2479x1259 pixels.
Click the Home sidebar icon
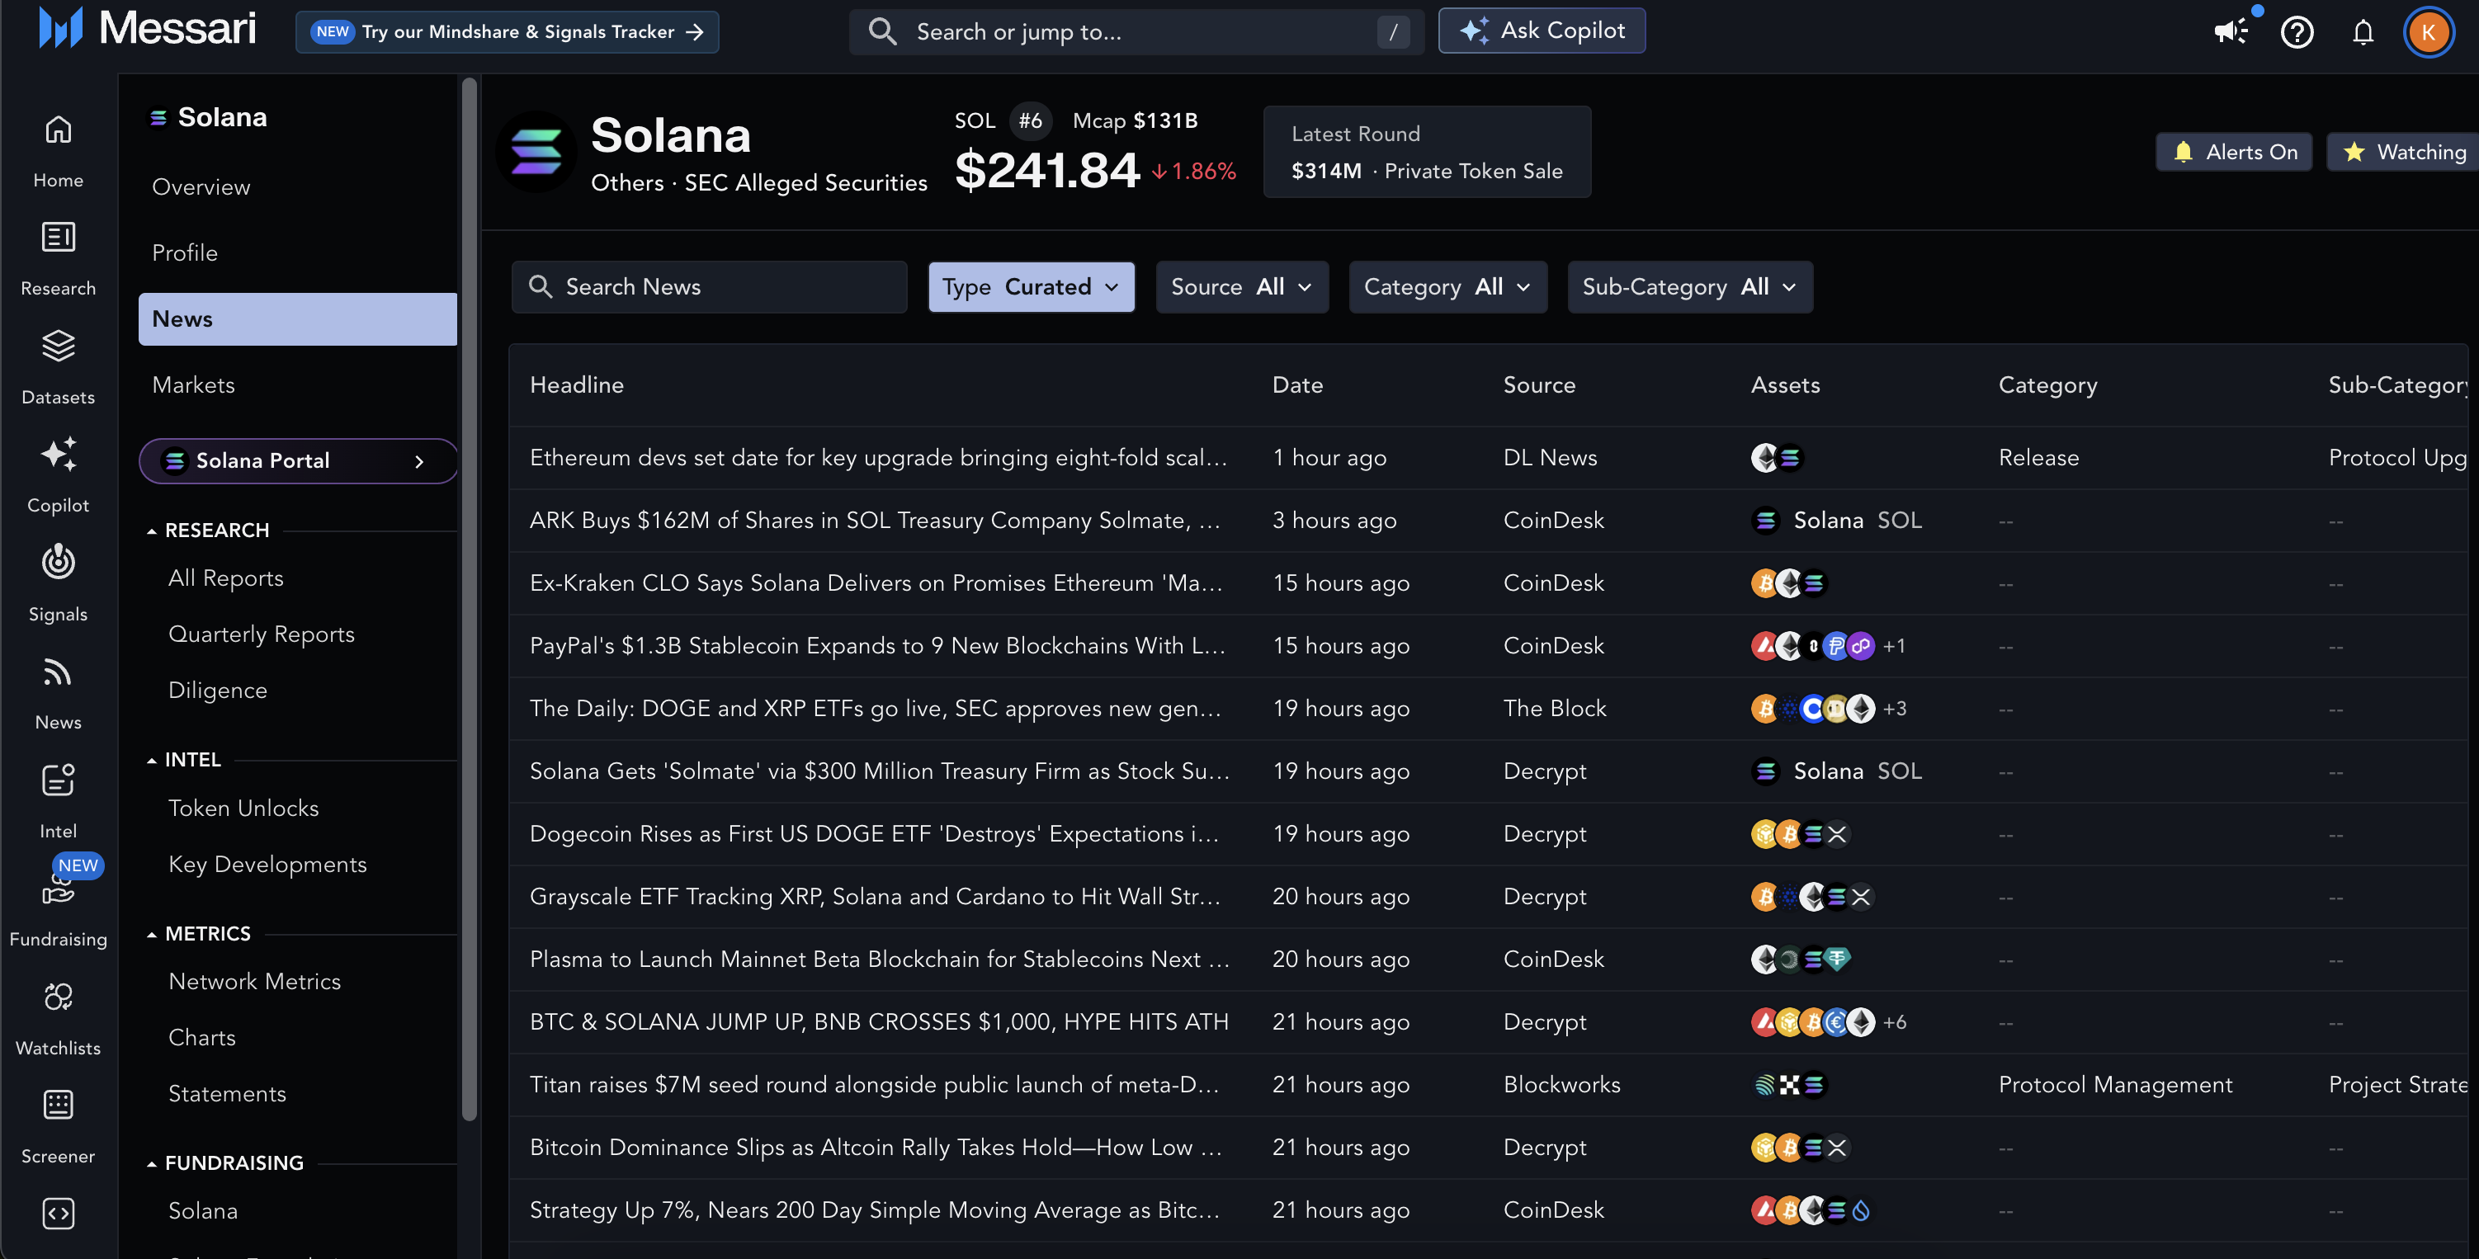tap(58, 129)
